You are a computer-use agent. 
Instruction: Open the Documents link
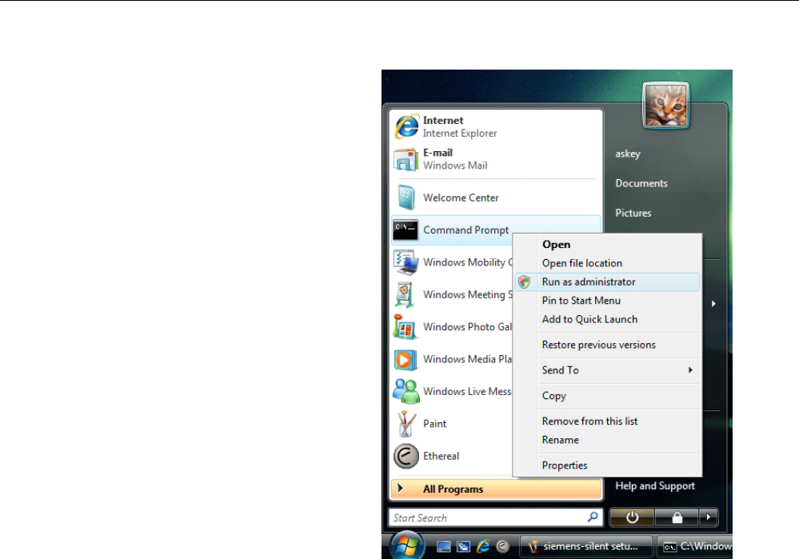[641, 183]
